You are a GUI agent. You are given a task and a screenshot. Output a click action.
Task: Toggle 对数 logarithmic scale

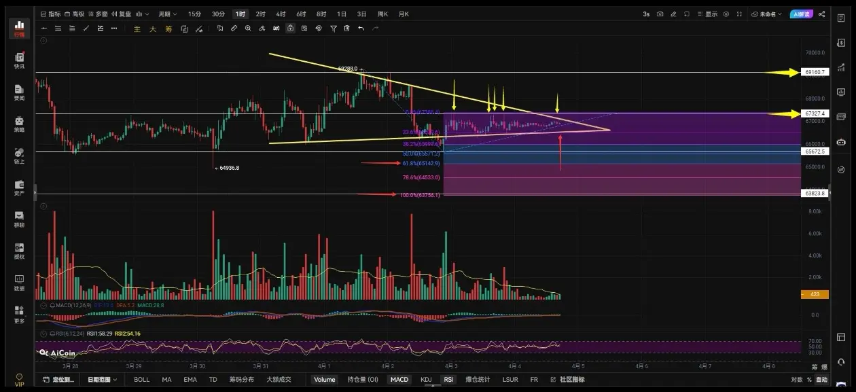click(797, 379)
